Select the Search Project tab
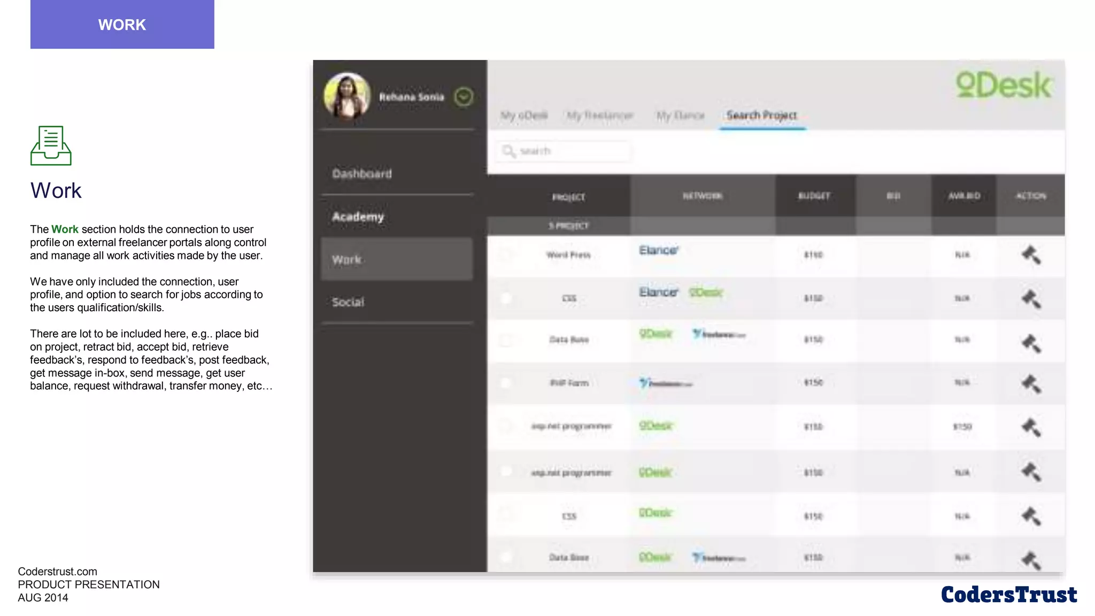Viewport: 1095px width, 616px height. click(762, 115)
